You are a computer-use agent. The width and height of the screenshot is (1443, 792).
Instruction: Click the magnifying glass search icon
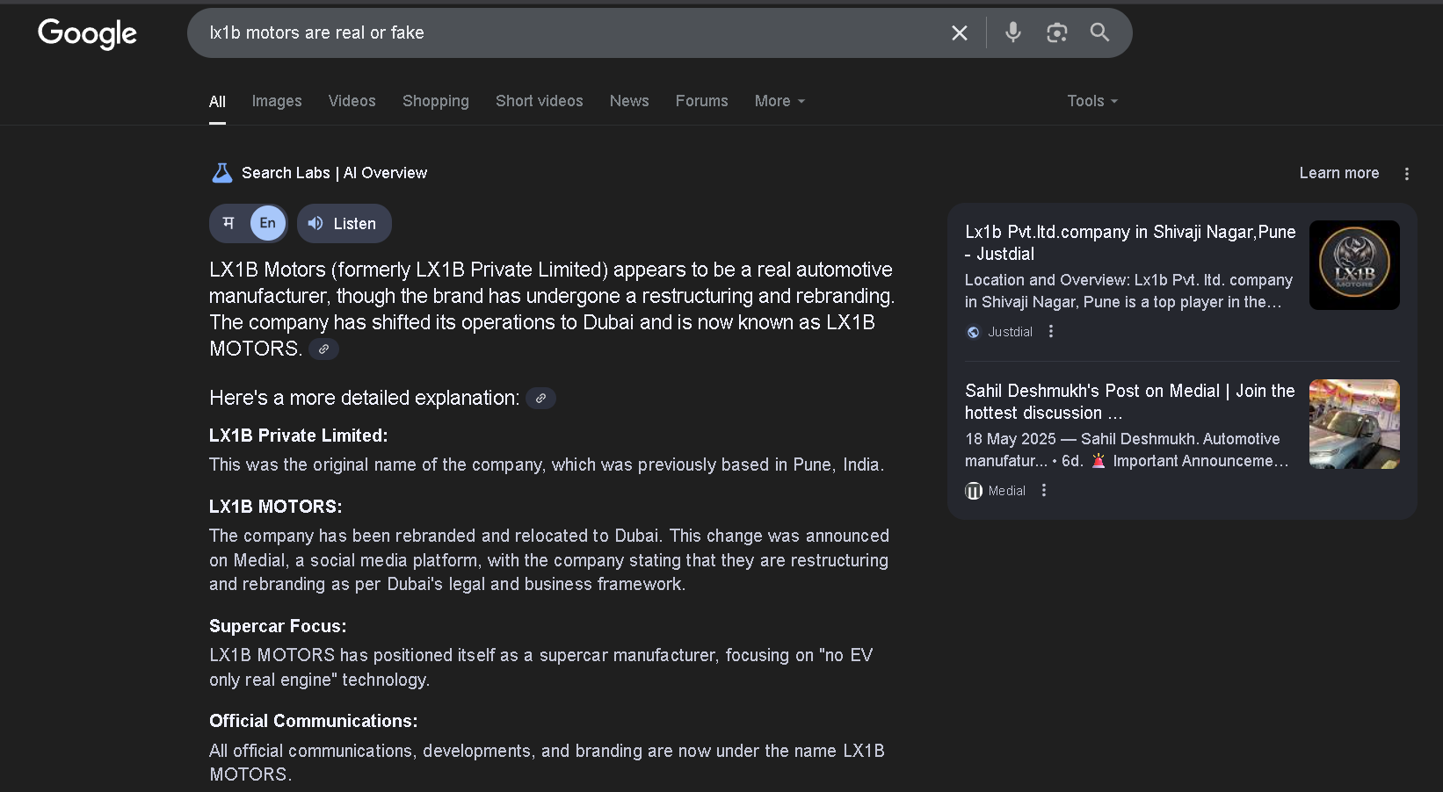[x=1099, y=32]
